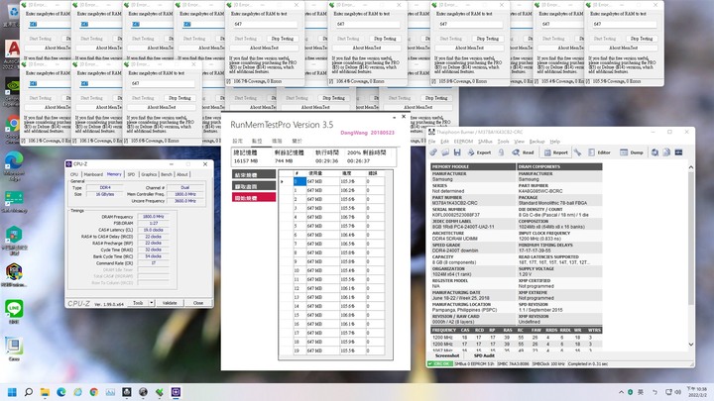Open the View menu in Thaiphoon Burner
This screenshot has height=401, width=714.
pyautogui.click(x=519, y=142)
